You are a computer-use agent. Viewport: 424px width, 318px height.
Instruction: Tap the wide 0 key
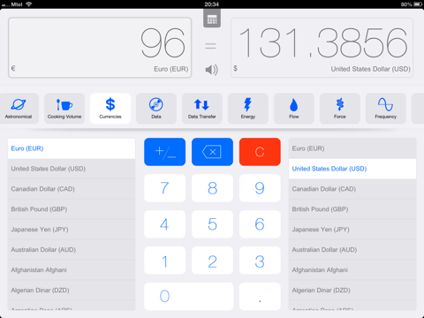tap(189, 297)
